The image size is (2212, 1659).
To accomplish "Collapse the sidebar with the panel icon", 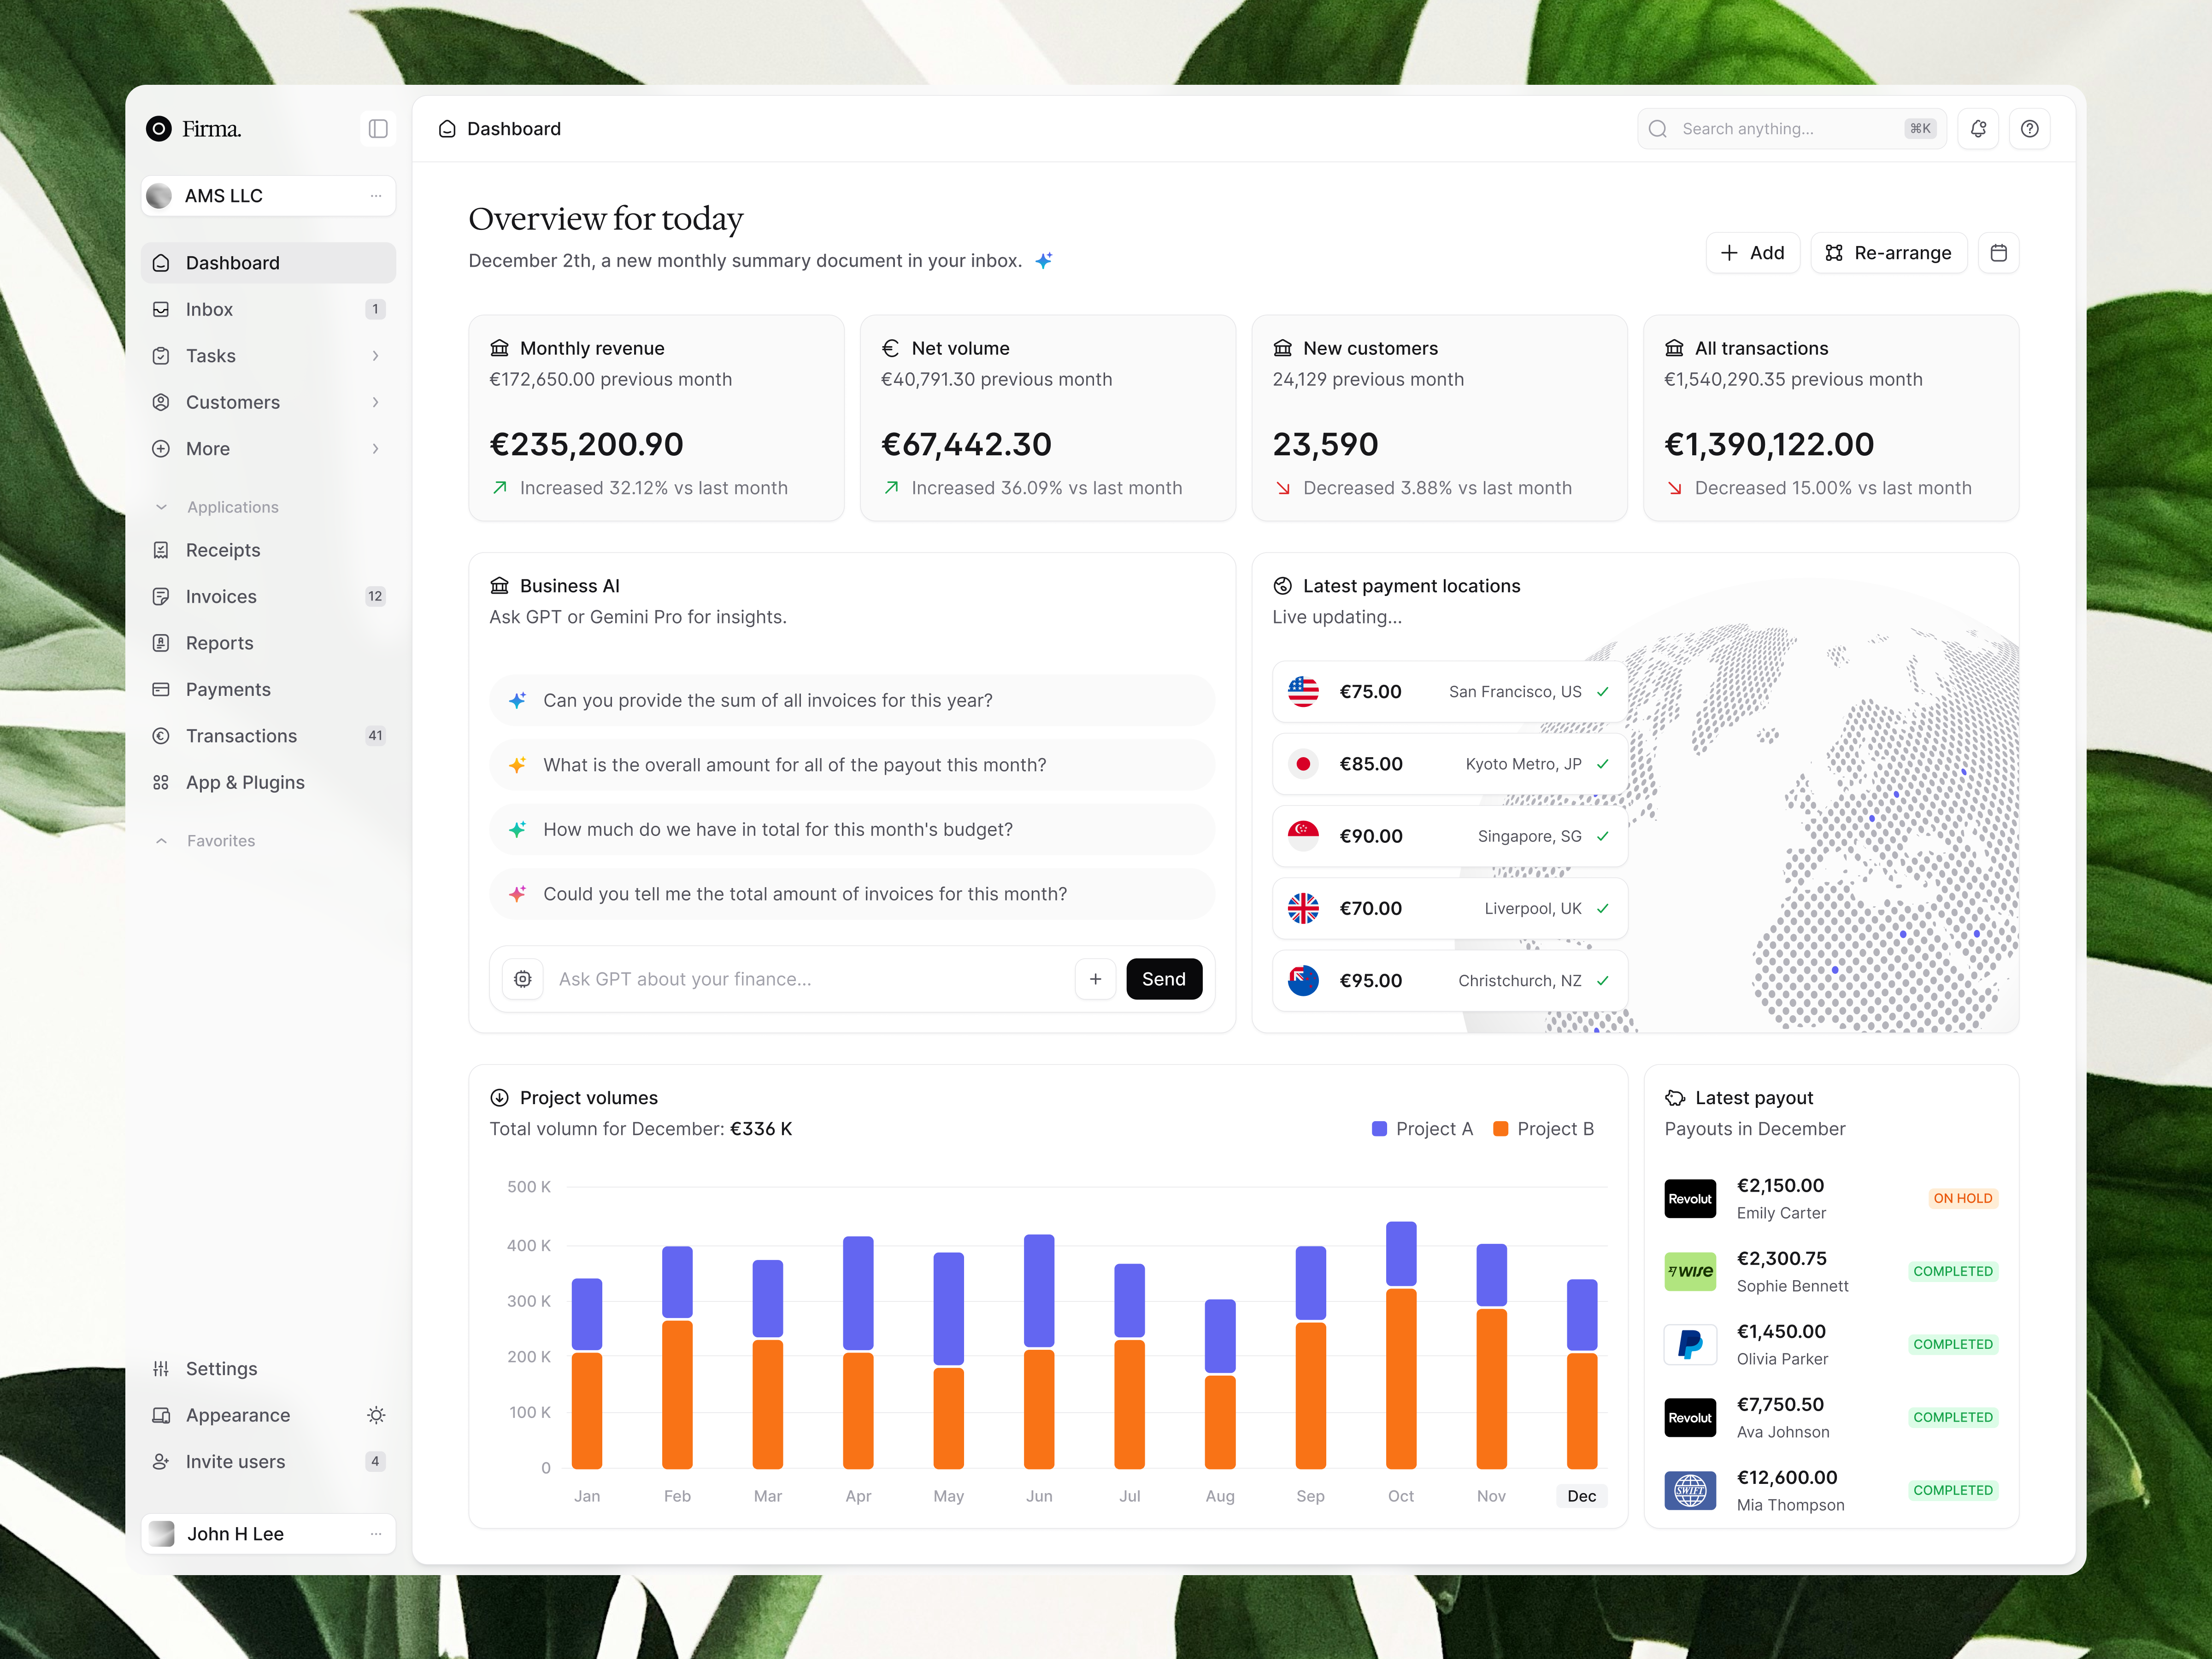I will click(x=378, y=129).
